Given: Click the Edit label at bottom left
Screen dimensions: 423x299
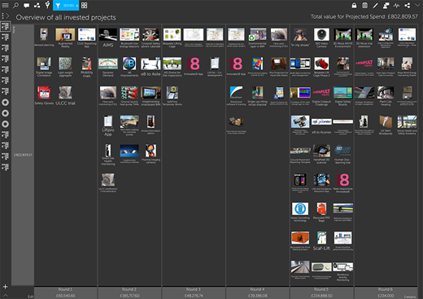Looking at the screenshot, I should tap(30, 297).
